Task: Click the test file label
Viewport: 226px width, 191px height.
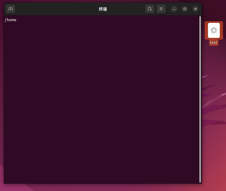Action: [214, 42]
